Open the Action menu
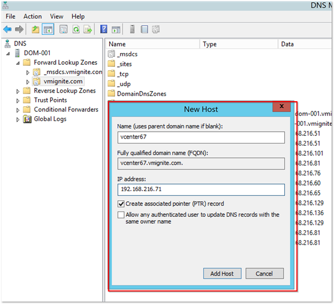This screenshot has height=304, width=334. [x=33, y=17]
